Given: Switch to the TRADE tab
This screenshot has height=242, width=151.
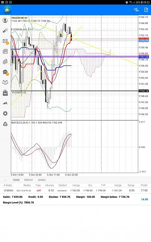Looking at the screenshot, I should tap(16, 180).
